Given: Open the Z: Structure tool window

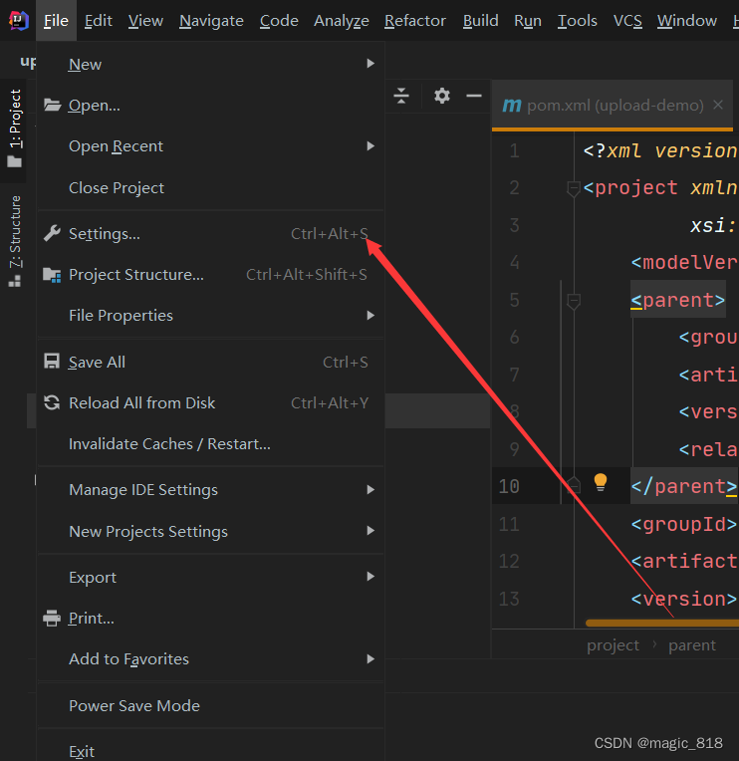Looking at the screenshot, I should point(15,241).
